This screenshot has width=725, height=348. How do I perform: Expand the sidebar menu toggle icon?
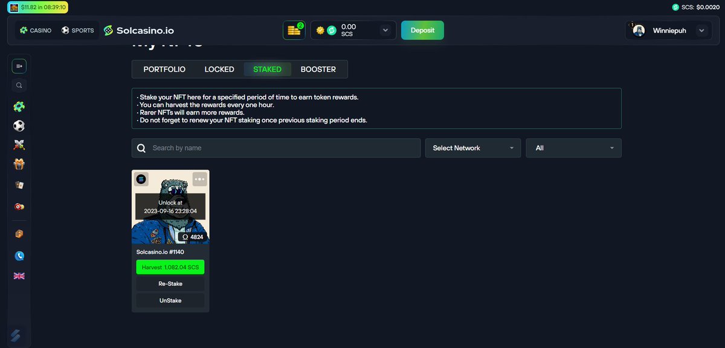pyautogui.click(x=19, y=66)
